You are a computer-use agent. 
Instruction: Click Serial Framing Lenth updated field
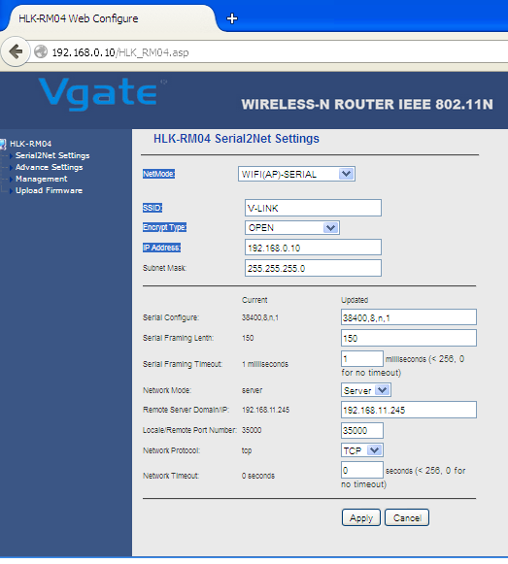[409, 338]
